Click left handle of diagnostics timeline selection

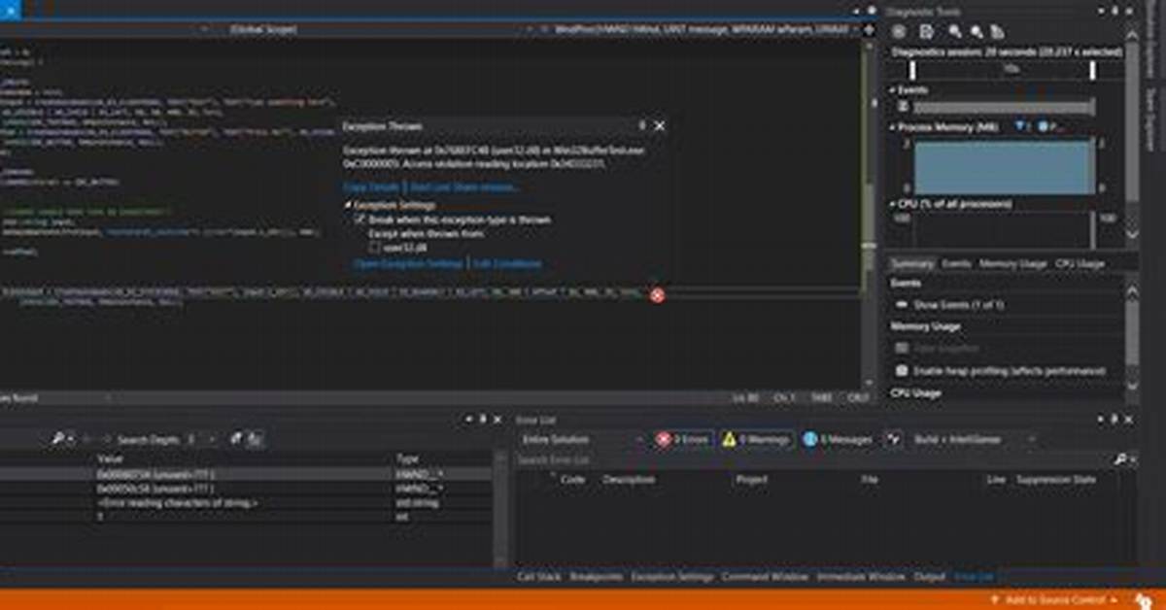[x=913, y=70]
